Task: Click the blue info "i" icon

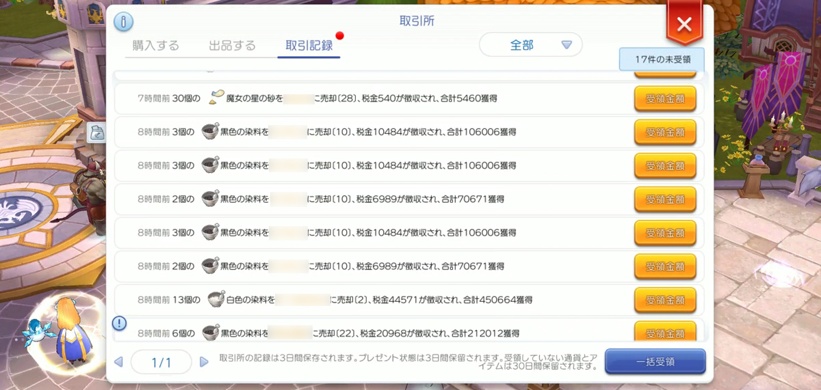Action: [x=123, y=22]
